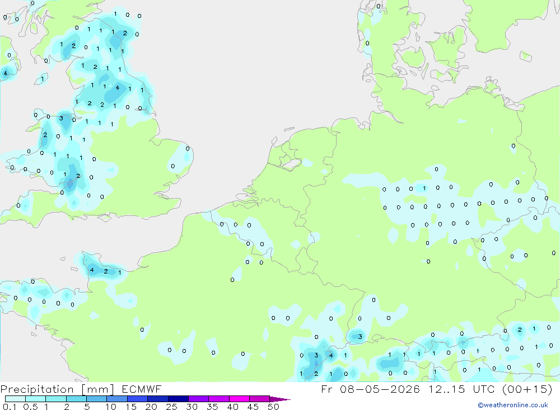Click the "25" legend scale label

point(171,407)
